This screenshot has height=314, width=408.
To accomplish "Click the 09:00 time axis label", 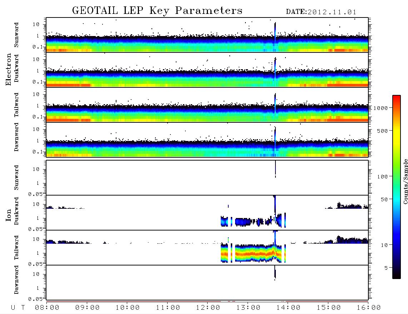I will click(88, 308).
